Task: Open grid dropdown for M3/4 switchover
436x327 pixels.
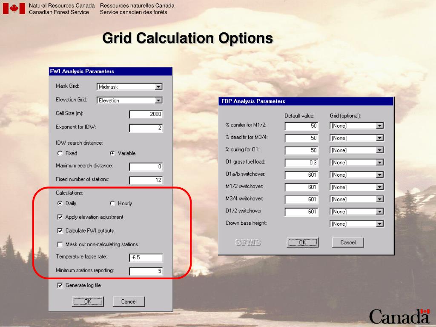Action: [x=380, y=199]
